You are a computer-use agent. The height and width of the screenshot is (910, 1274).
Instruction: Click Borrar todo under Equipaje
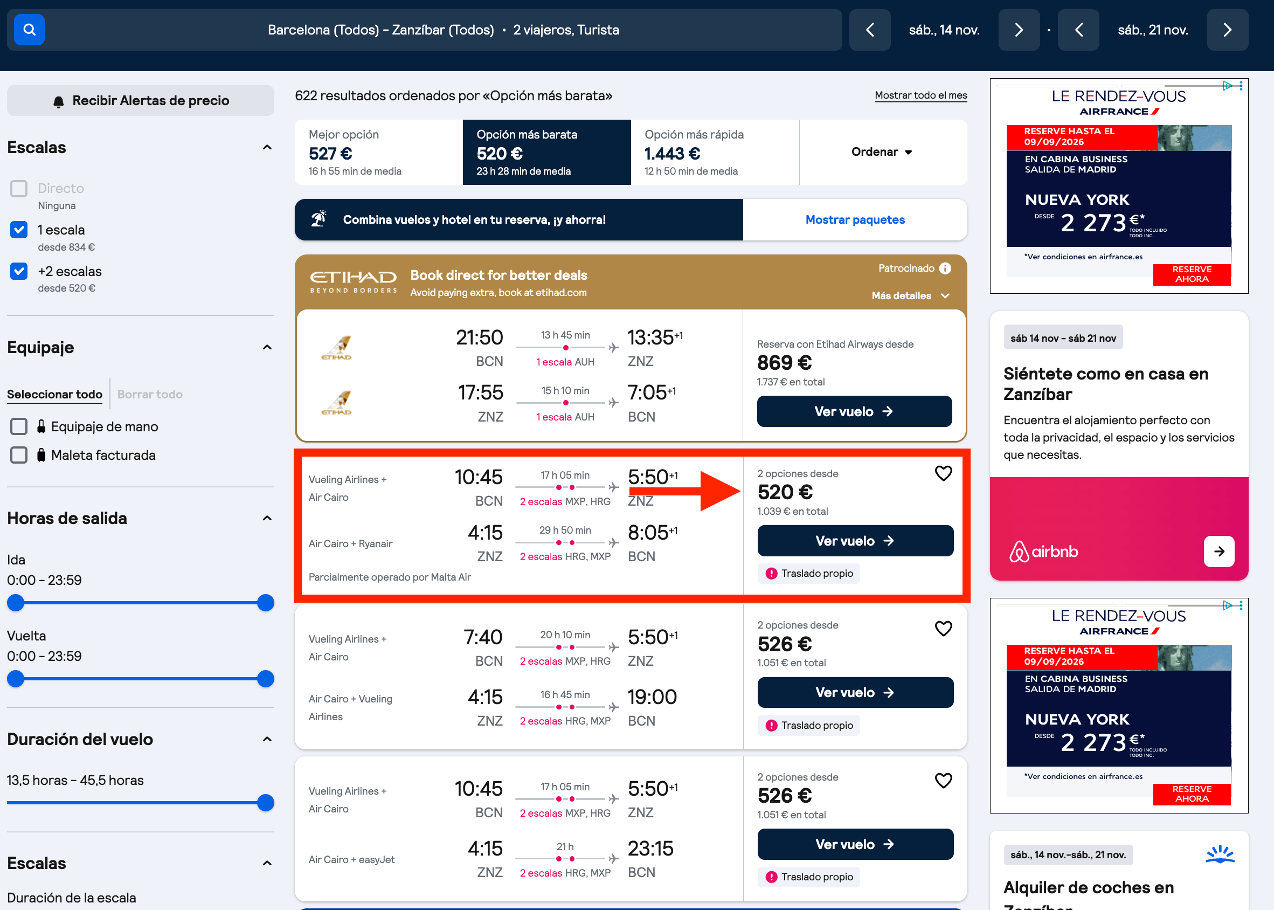pos(149,395)
